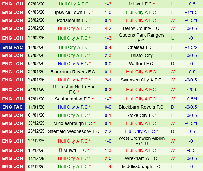The height and width of the screenshot is (171, 203).
Task: Click the red card icon beside Preston North End
Action: click(x=54, y=87)
